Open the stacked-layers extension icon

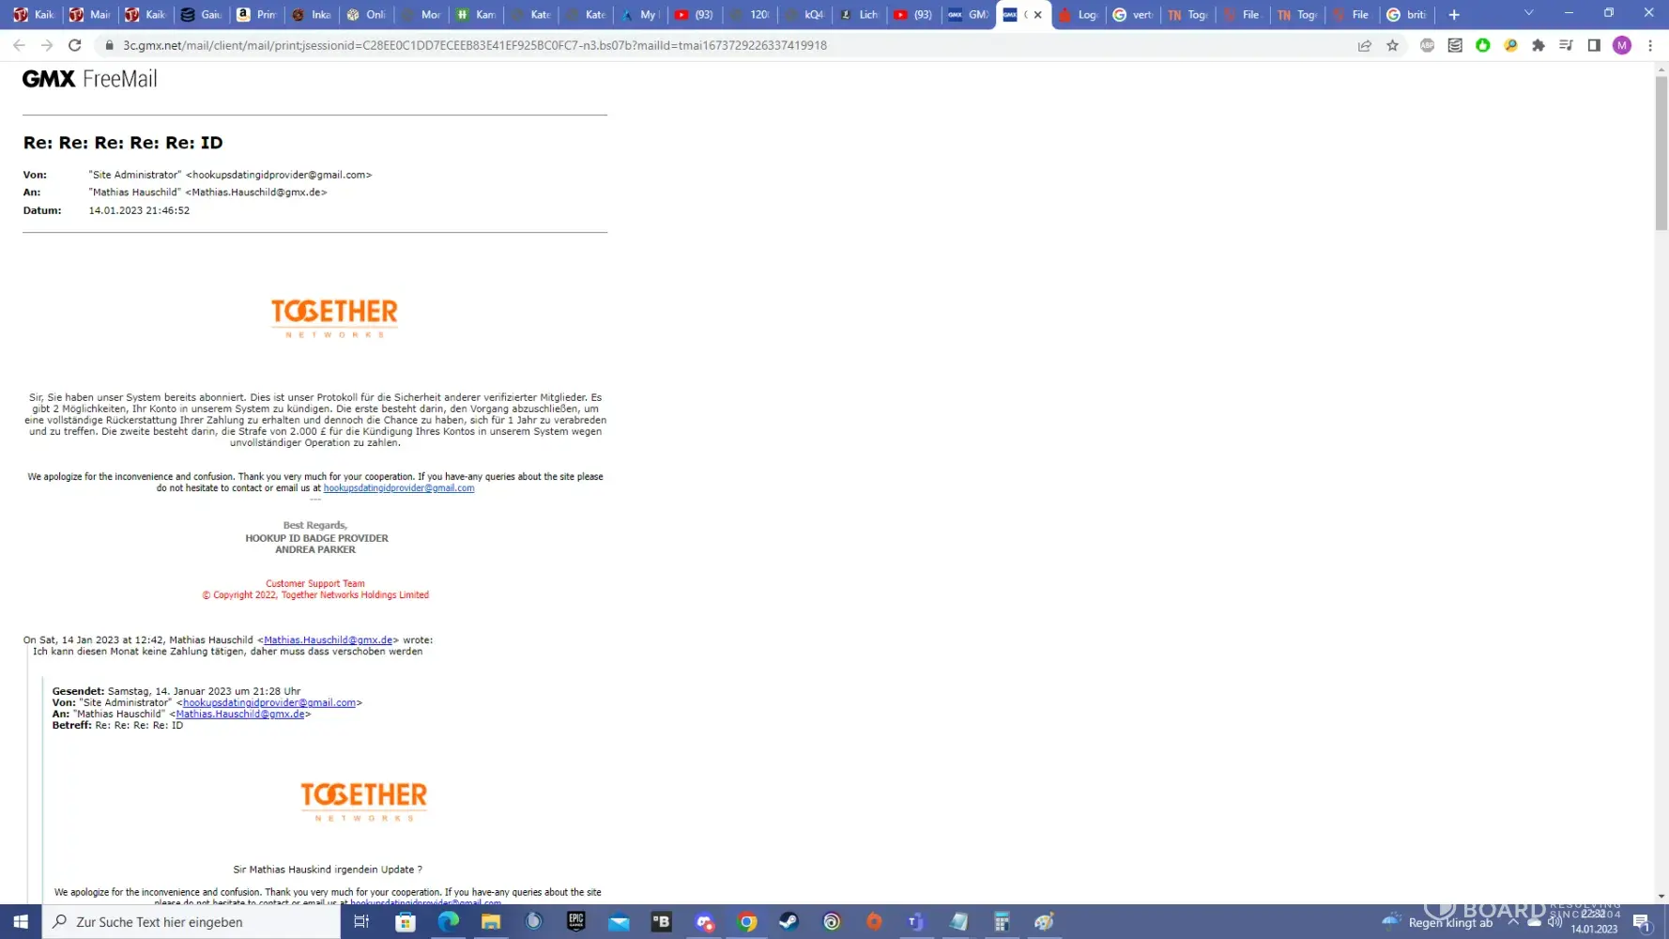(1455, 45)
